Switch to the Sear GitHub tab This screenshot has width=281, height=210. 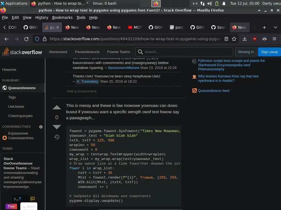(x=219, y=27)
